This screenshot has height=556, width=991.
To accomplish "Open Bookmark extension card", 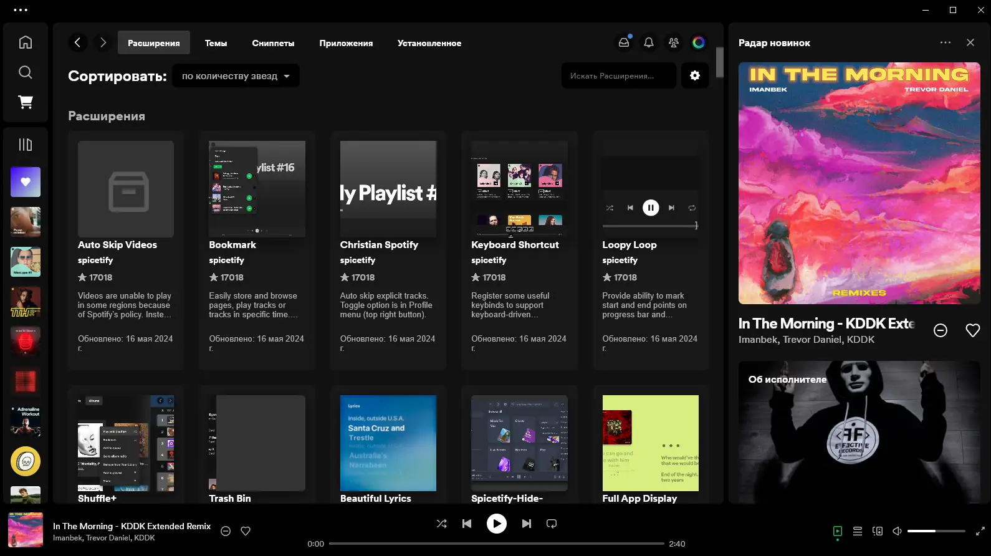I will click(x=257, y=251).
